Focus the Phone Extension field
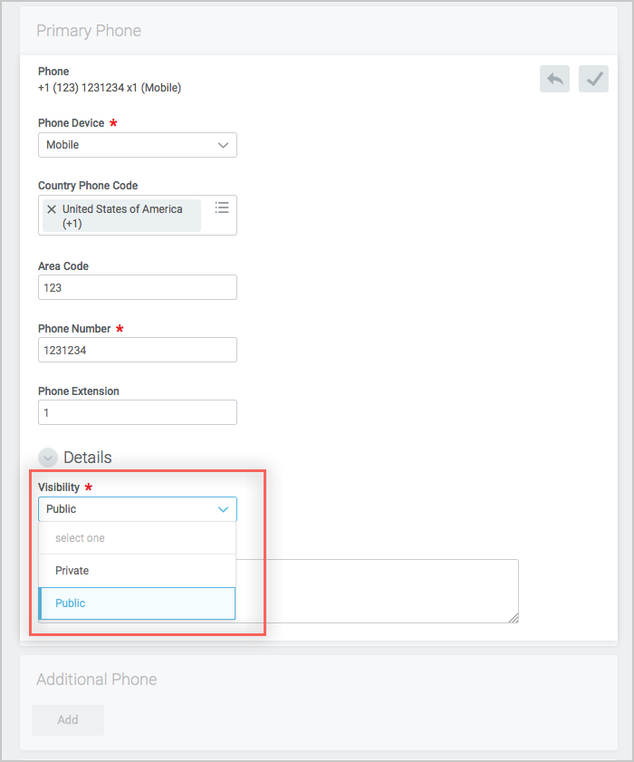634x762 pixels. [x=138, y=412]
